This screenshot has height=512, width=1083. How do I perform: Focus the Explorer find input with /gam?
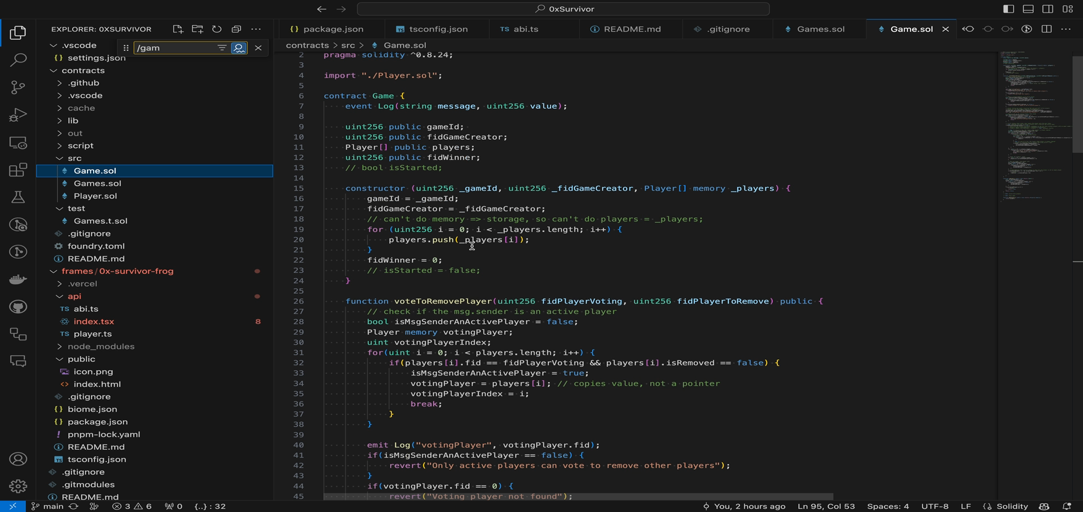click(174, 48)
